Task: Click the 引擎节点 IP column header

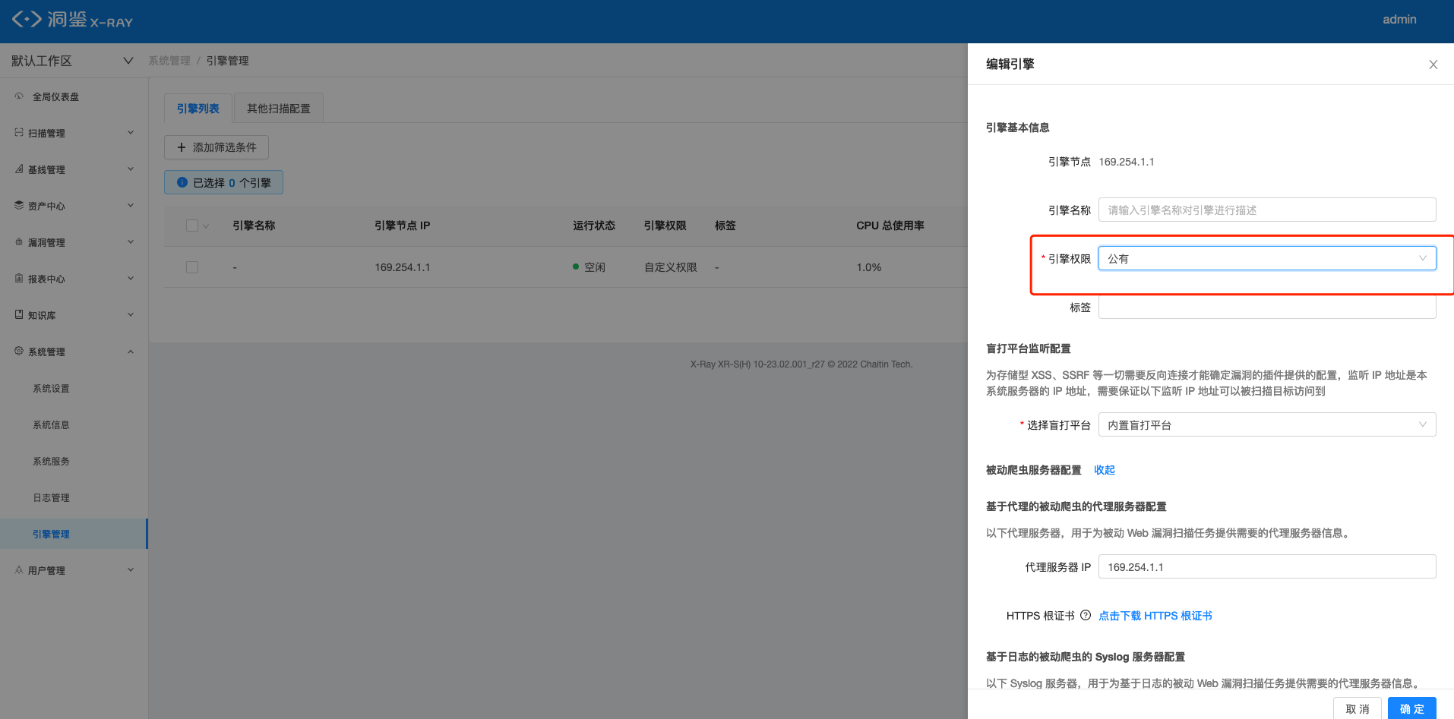Action: pyautogui.click(x=403, y=225)
